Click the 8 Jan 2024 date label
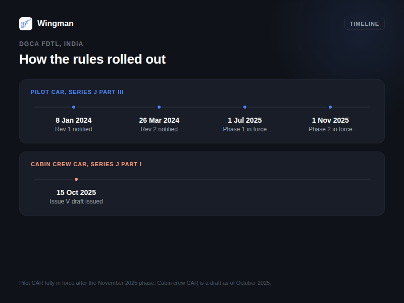The image size is (404, 303). [74, 120]
